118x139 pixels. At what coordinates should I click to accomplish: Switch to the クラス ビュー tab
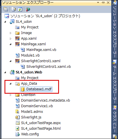(115, 119)
